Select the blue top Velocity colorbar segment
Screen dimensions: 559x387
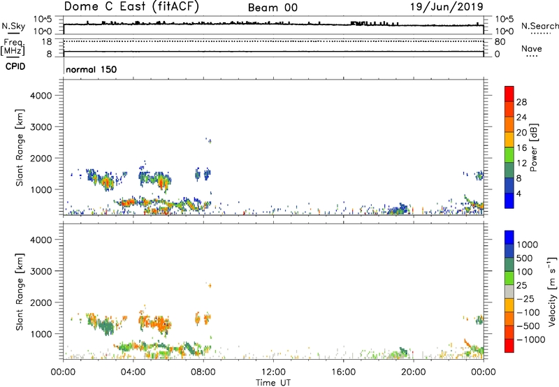[x=509, y=238]
